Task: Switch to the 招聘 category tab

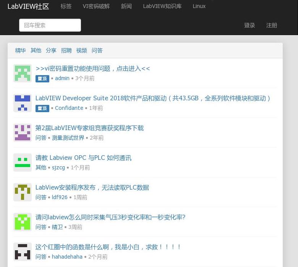Action: pos(66,50)
